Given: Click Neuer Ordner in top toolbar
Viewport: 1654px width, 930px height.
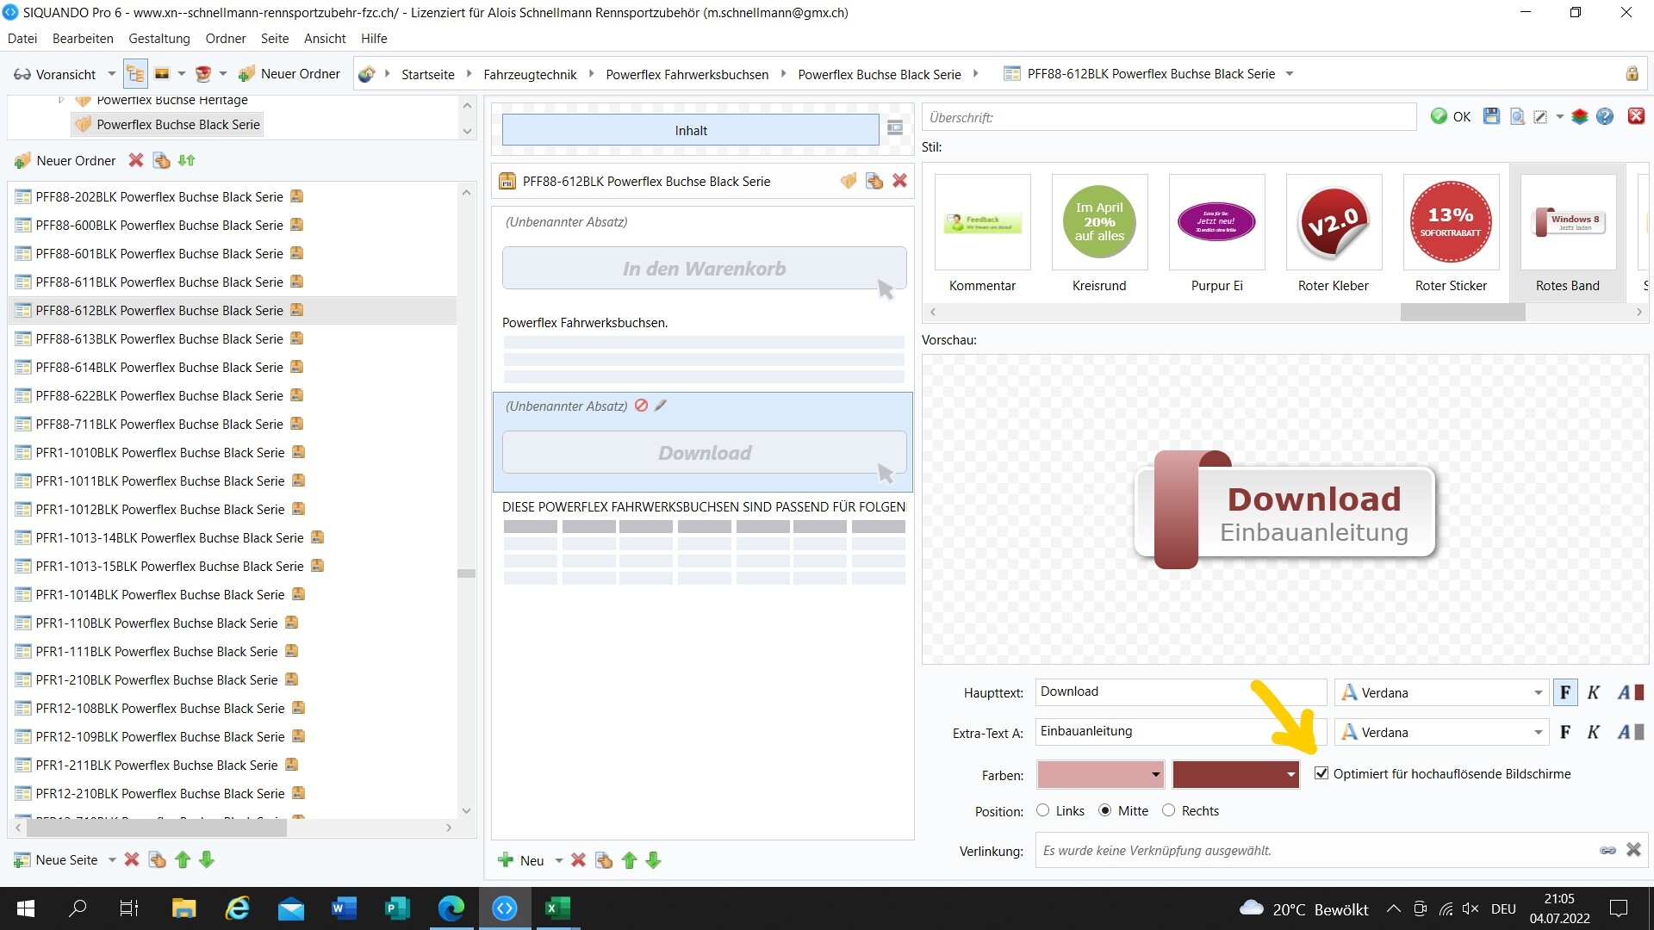Looking at the screenshot, I should [x=289, y=74].
